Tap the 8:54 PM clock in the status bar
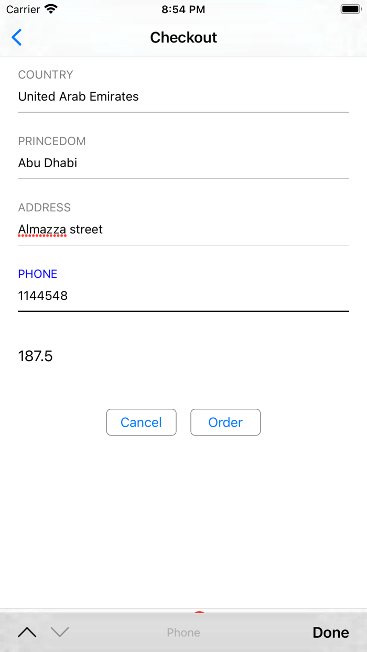This screenshot has width=367, height=652. tap(183, 8)
